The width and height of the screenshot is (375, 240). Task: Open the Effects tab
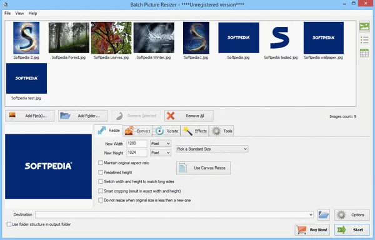point(194,131)
